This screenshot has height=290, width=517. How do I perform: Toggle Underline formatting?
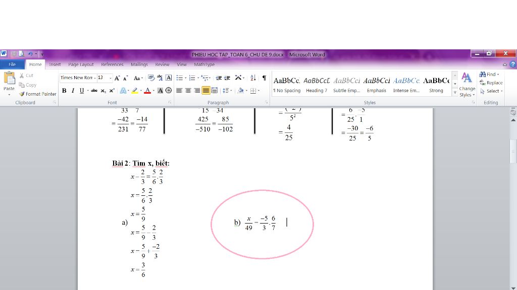tap(82, 91)
